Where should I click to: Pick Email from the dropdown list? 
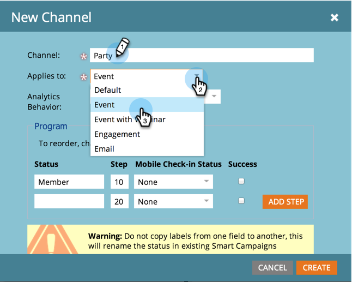point(147,149)
